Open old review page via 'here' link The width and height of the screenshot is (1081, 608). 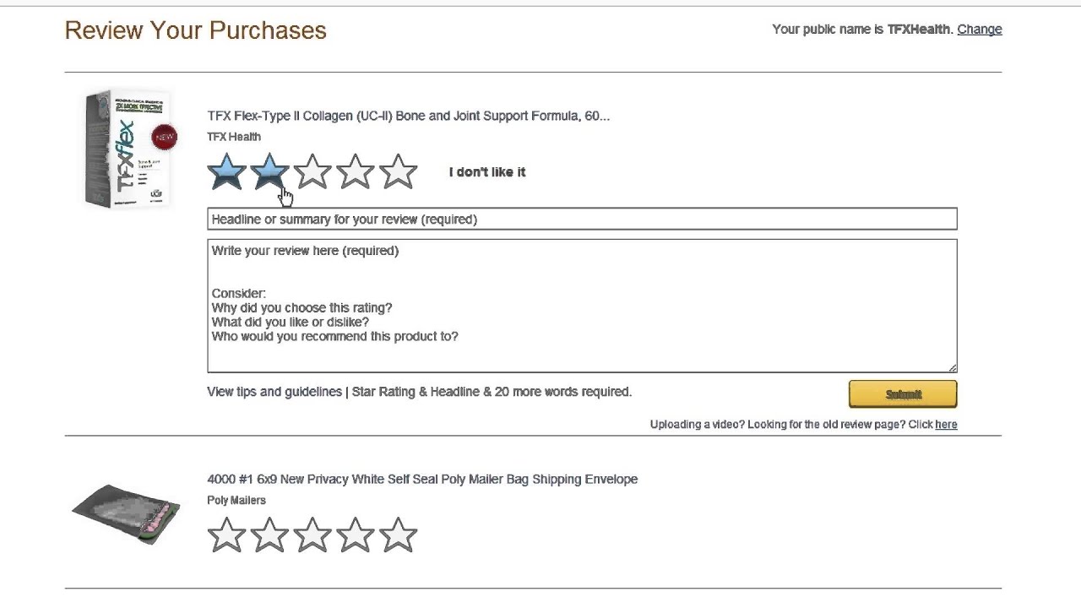tap(946, 425)
